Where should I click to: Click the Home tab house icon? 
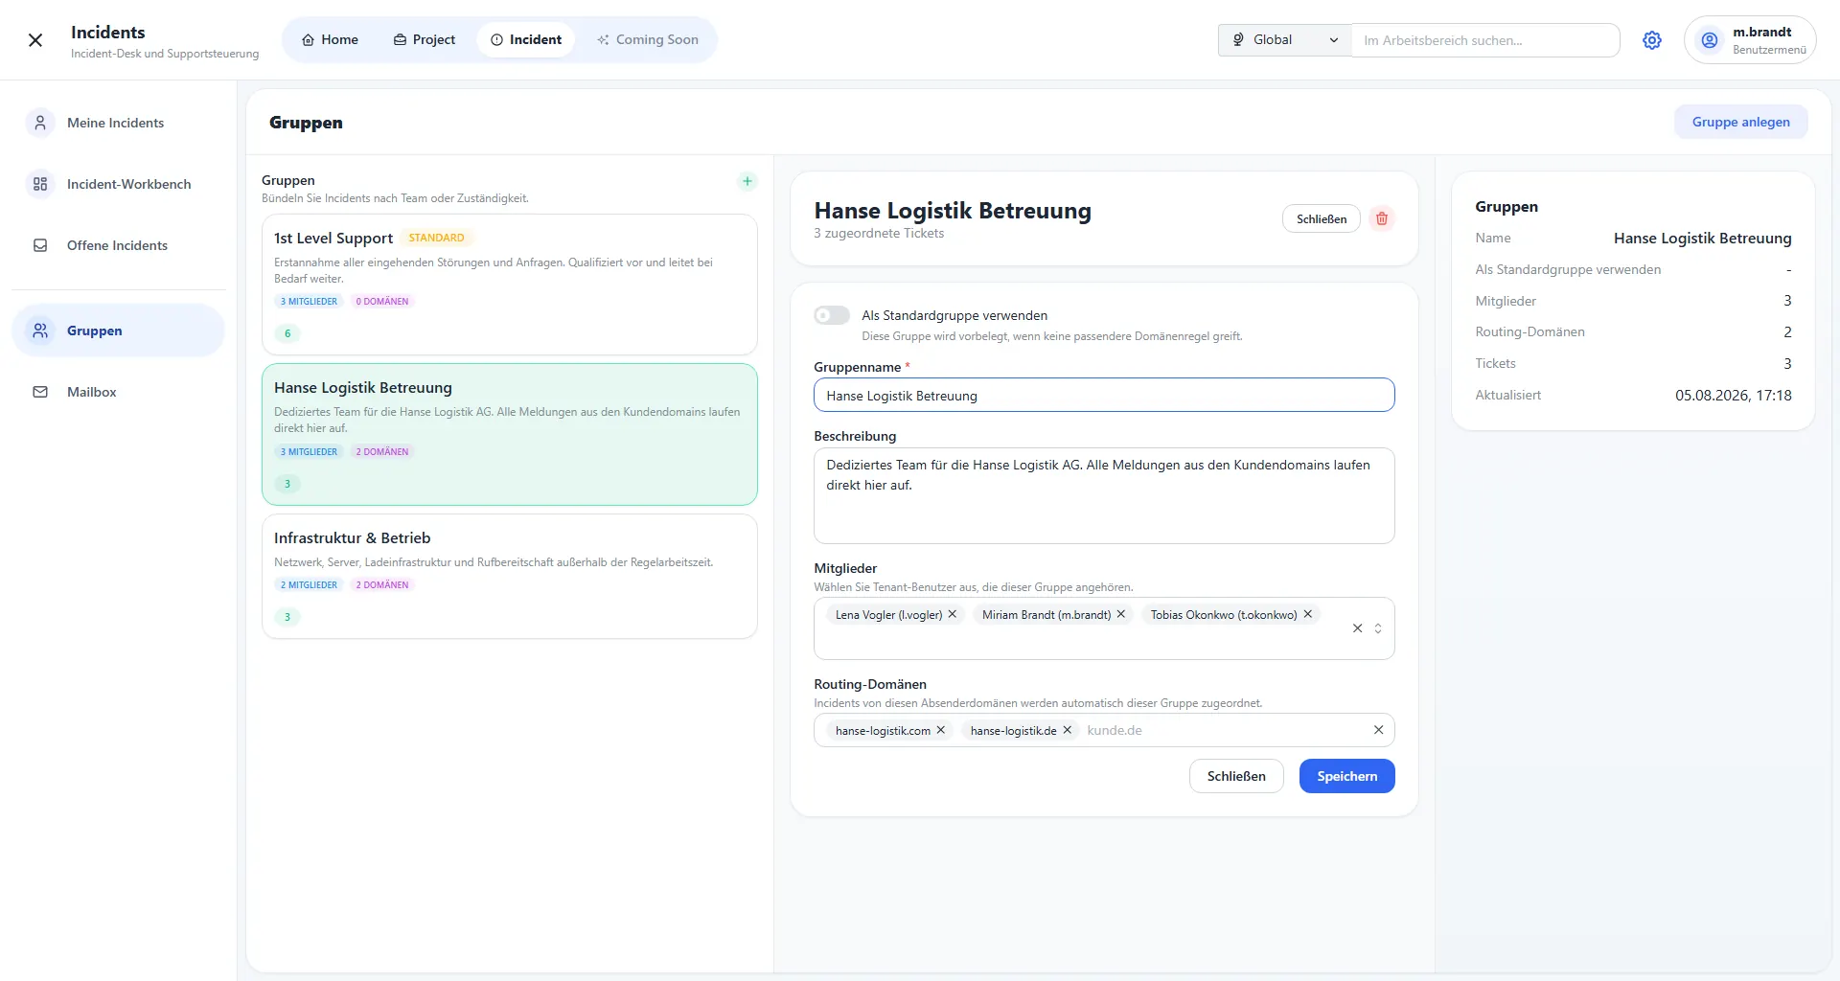[x=309, y=40]
